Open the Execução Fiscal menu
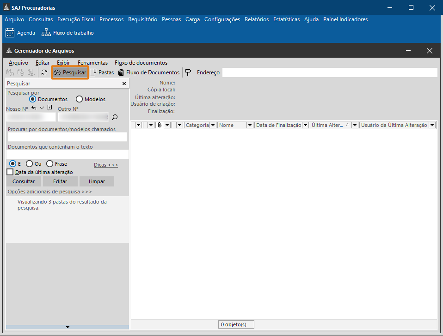 click(76, 19)
